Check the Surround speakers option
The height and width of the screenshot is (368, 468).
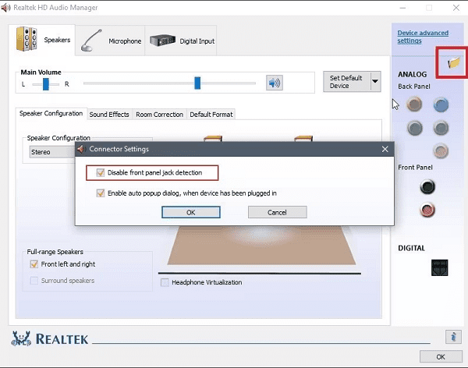point(34,281)
